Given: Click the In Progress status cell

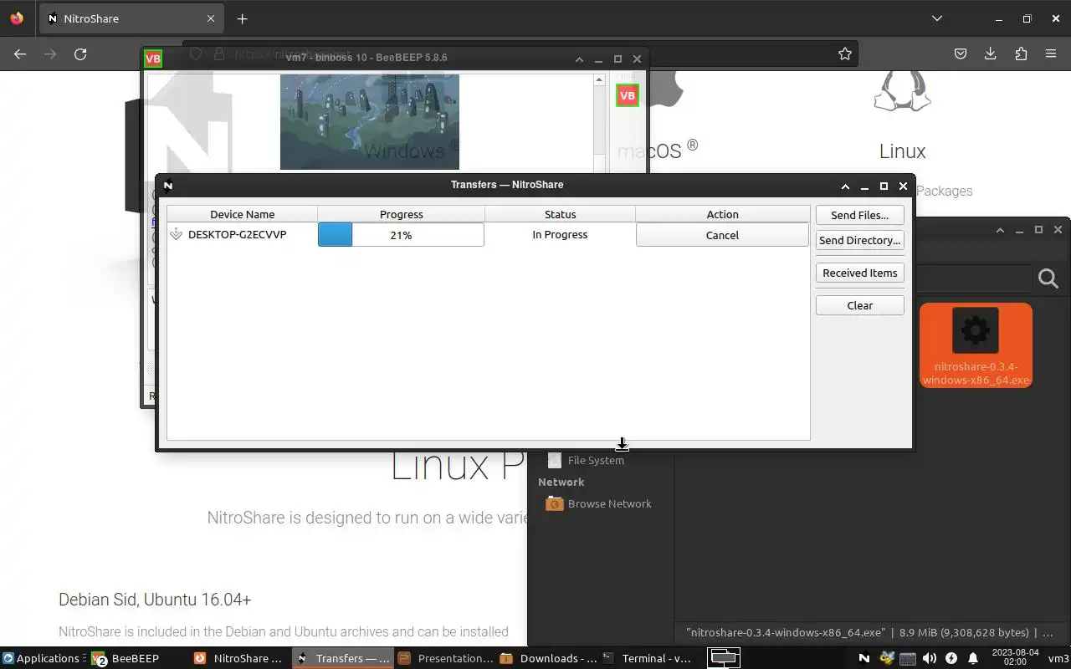Looking at the screenshot, I should [560, 235].
